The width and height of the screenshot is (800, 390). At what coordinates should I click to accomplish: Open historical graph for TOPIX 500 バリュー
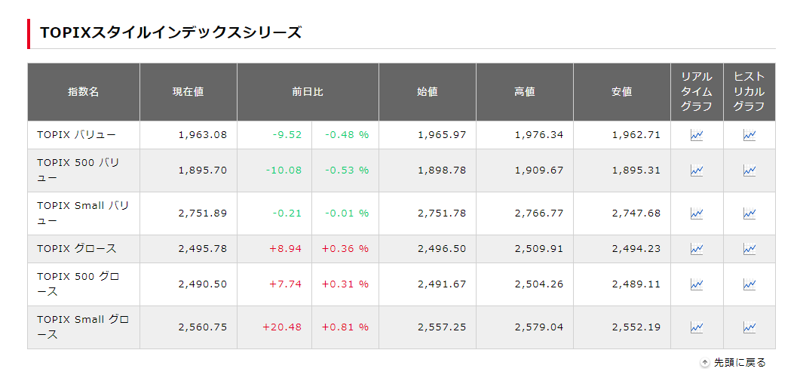tap(749, 170)
